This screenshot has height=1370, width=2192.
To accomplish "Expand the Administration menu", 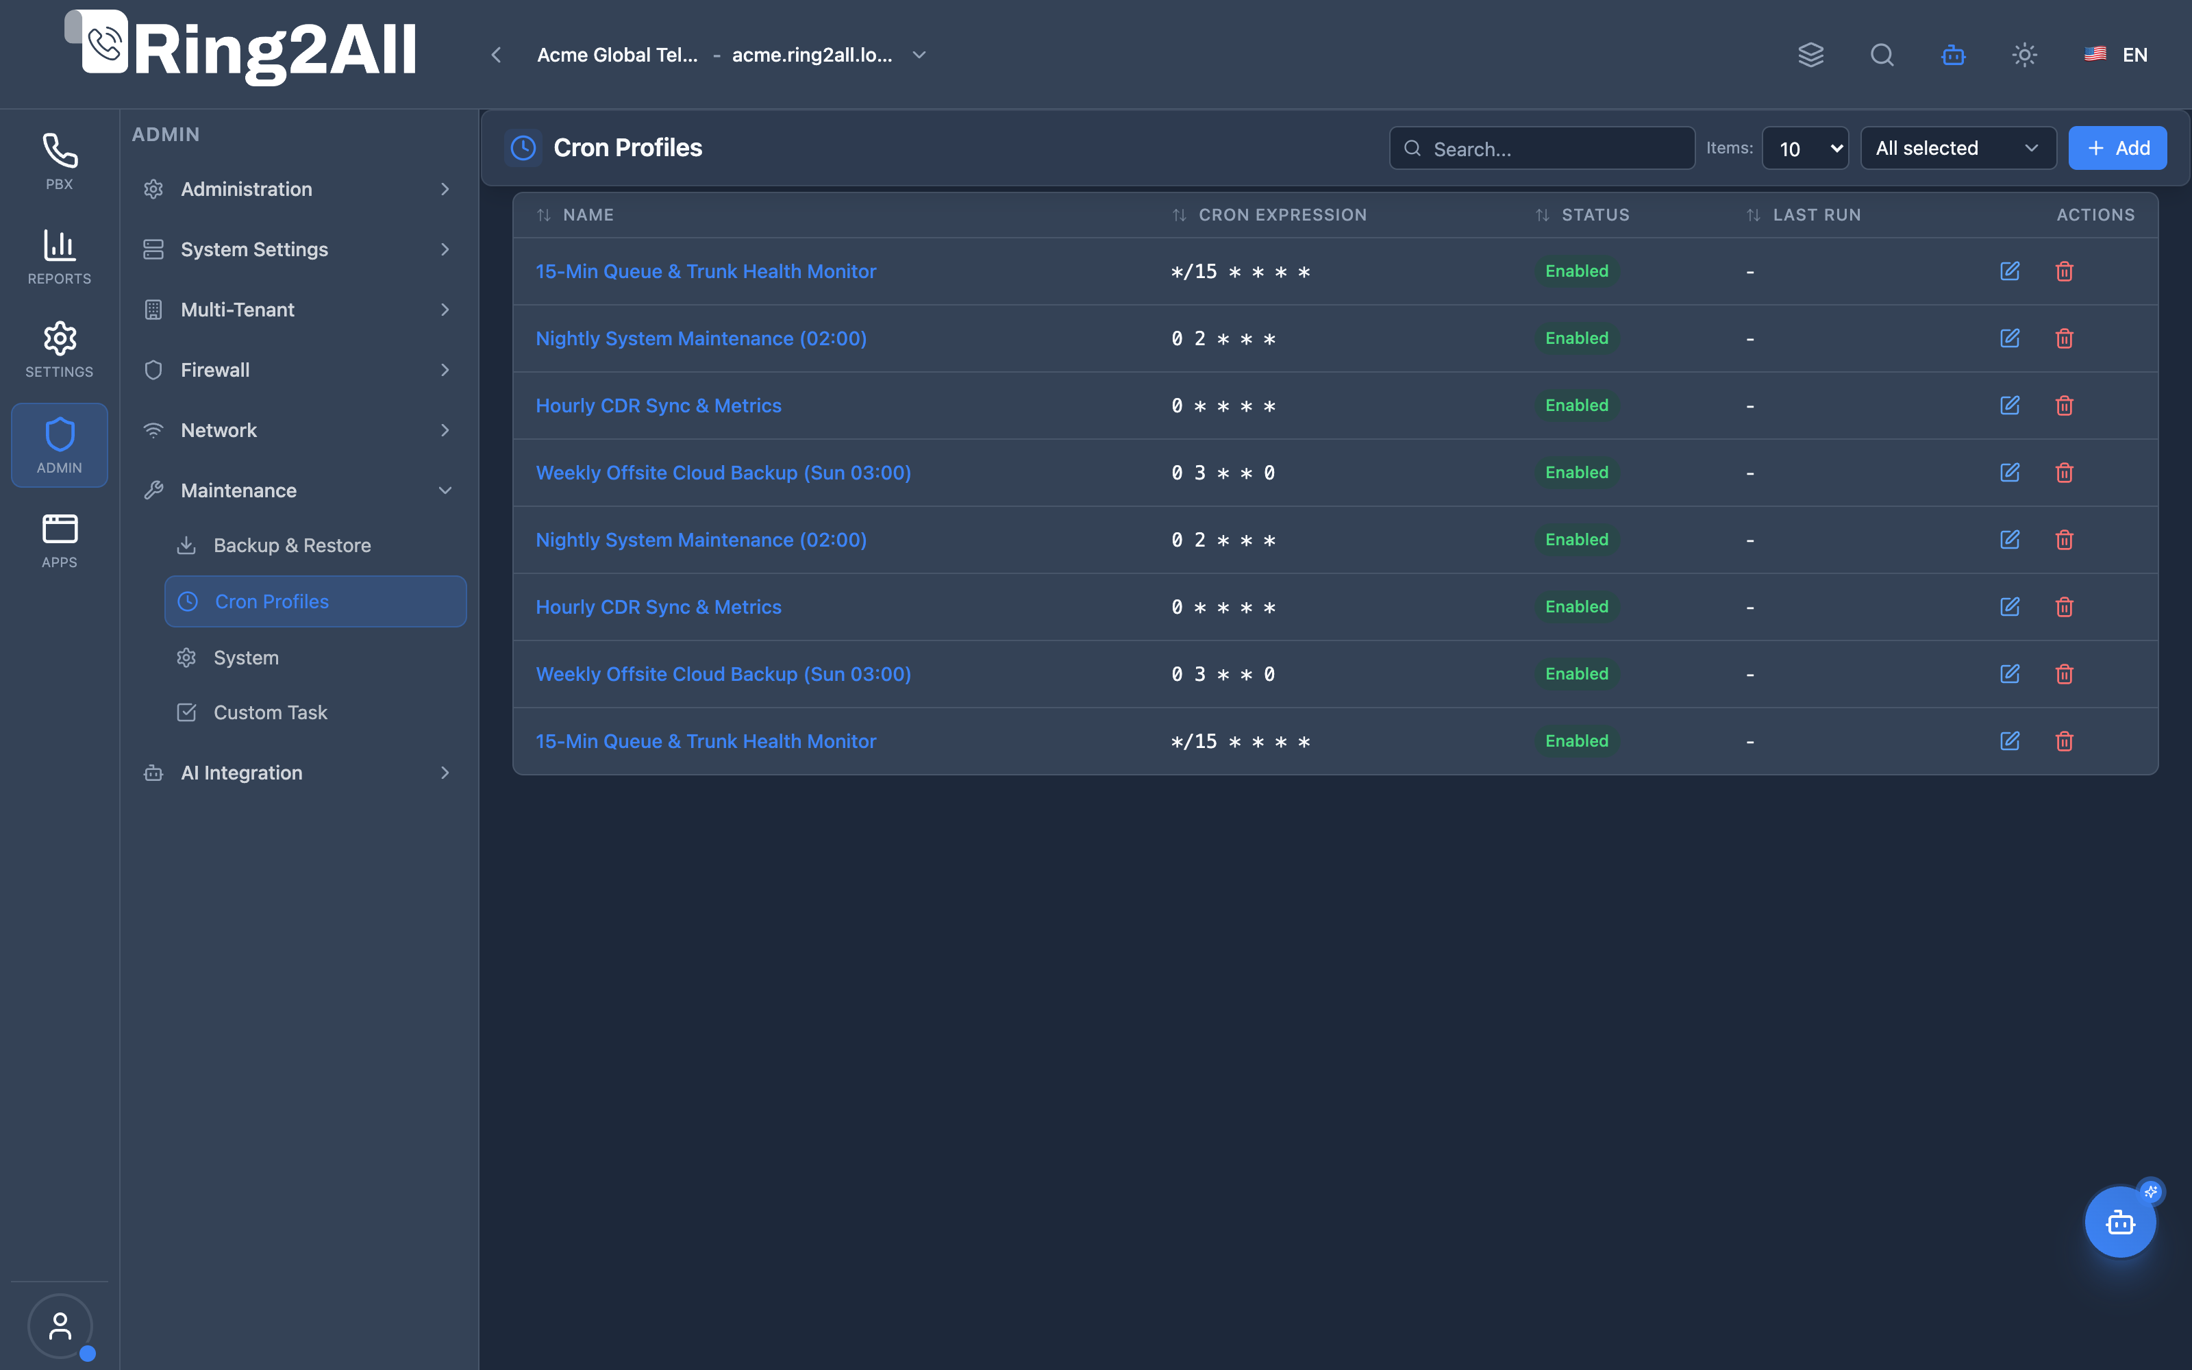I will [x=299, y=188].
